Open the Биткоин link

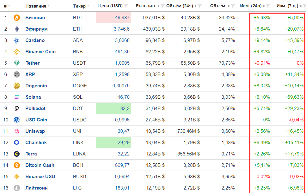click(35, 18)
